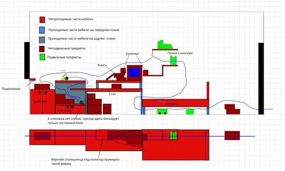The image size is (285, 171).
Task: Select the yellow dot below the upper bookshelf
Action: pos(152,55)
